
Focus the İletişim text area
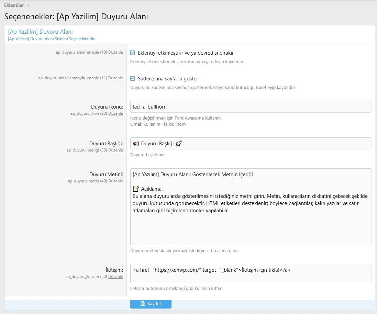click(251, 273)
